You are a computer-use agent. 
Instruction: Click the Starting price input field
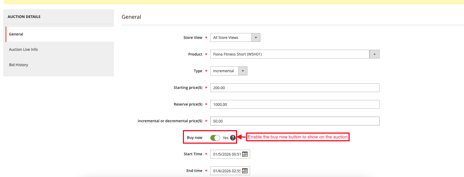[x=295, y=88]
